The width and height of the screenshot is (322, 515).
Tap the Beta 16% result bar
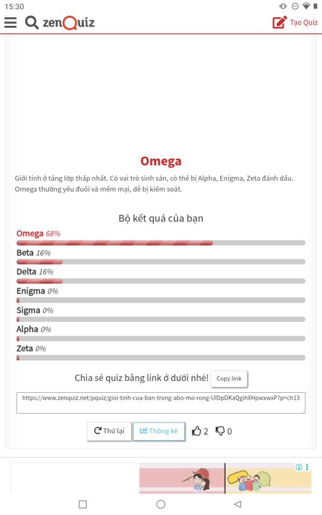click(160, 262)
